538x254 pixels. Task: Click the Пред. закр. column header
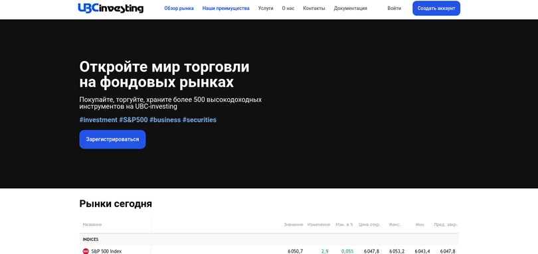click(x=446, y=225)
